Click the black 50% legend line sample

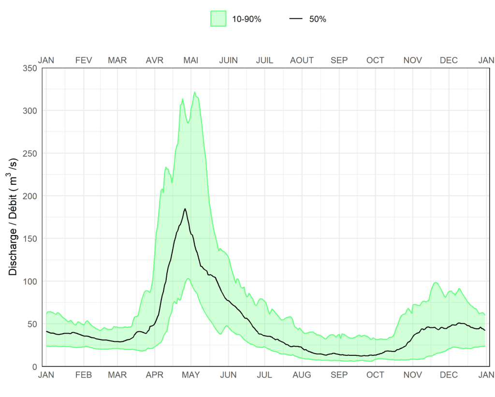click(x=296, y=19)
